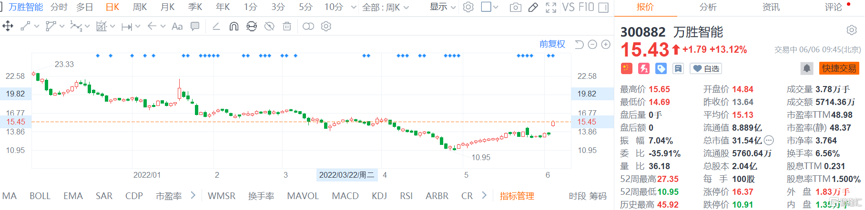Screen dimensions: 865x210
Task: Show more sub indicators after CR
Action: pos(484,195)
